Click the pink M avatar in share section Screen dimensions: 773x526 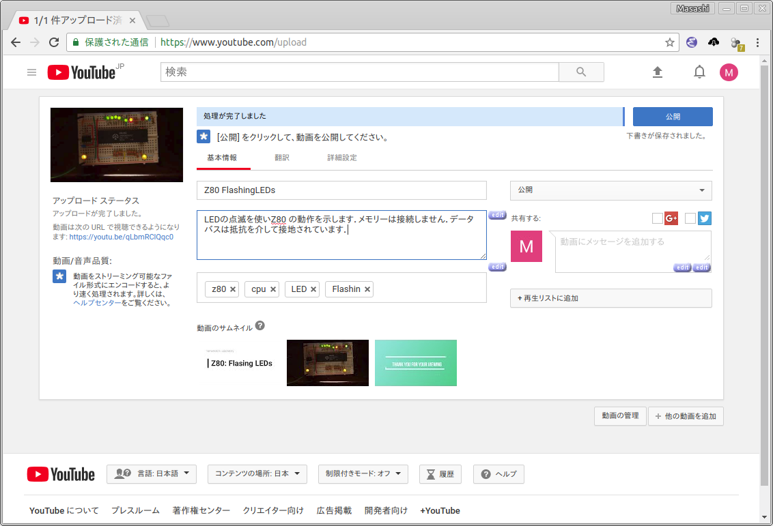click(526, 246)
